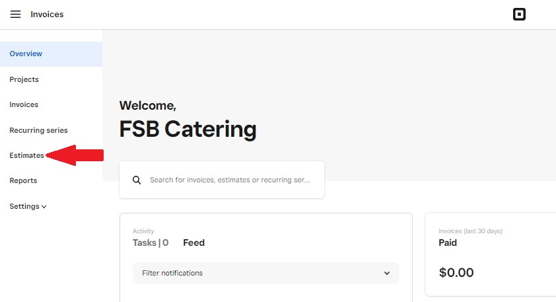Open the Filter notifications dropdown

[x=266, y=273]
